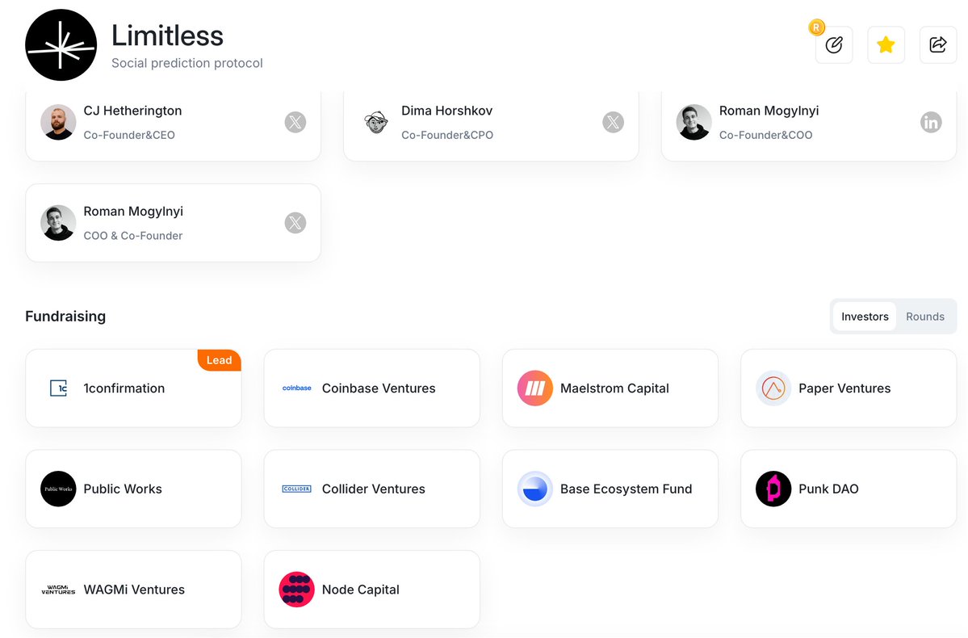Click the Maelstrom Capital logo icon
The width and height of the screenshot is (968, 638).
pyautogui.click(x=534, y=388)
